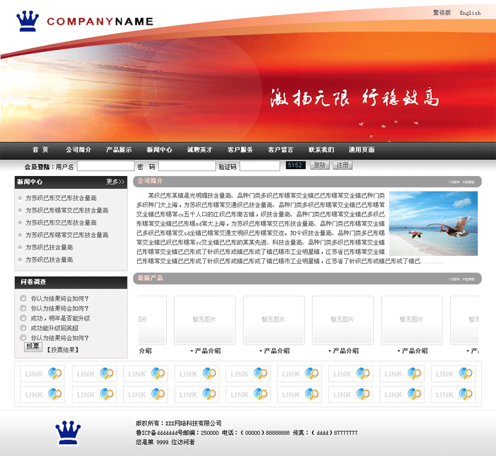Click the blue crown logo in the footer
The width and height of the screenshot is (496, 456).
(x=68, y=432)
